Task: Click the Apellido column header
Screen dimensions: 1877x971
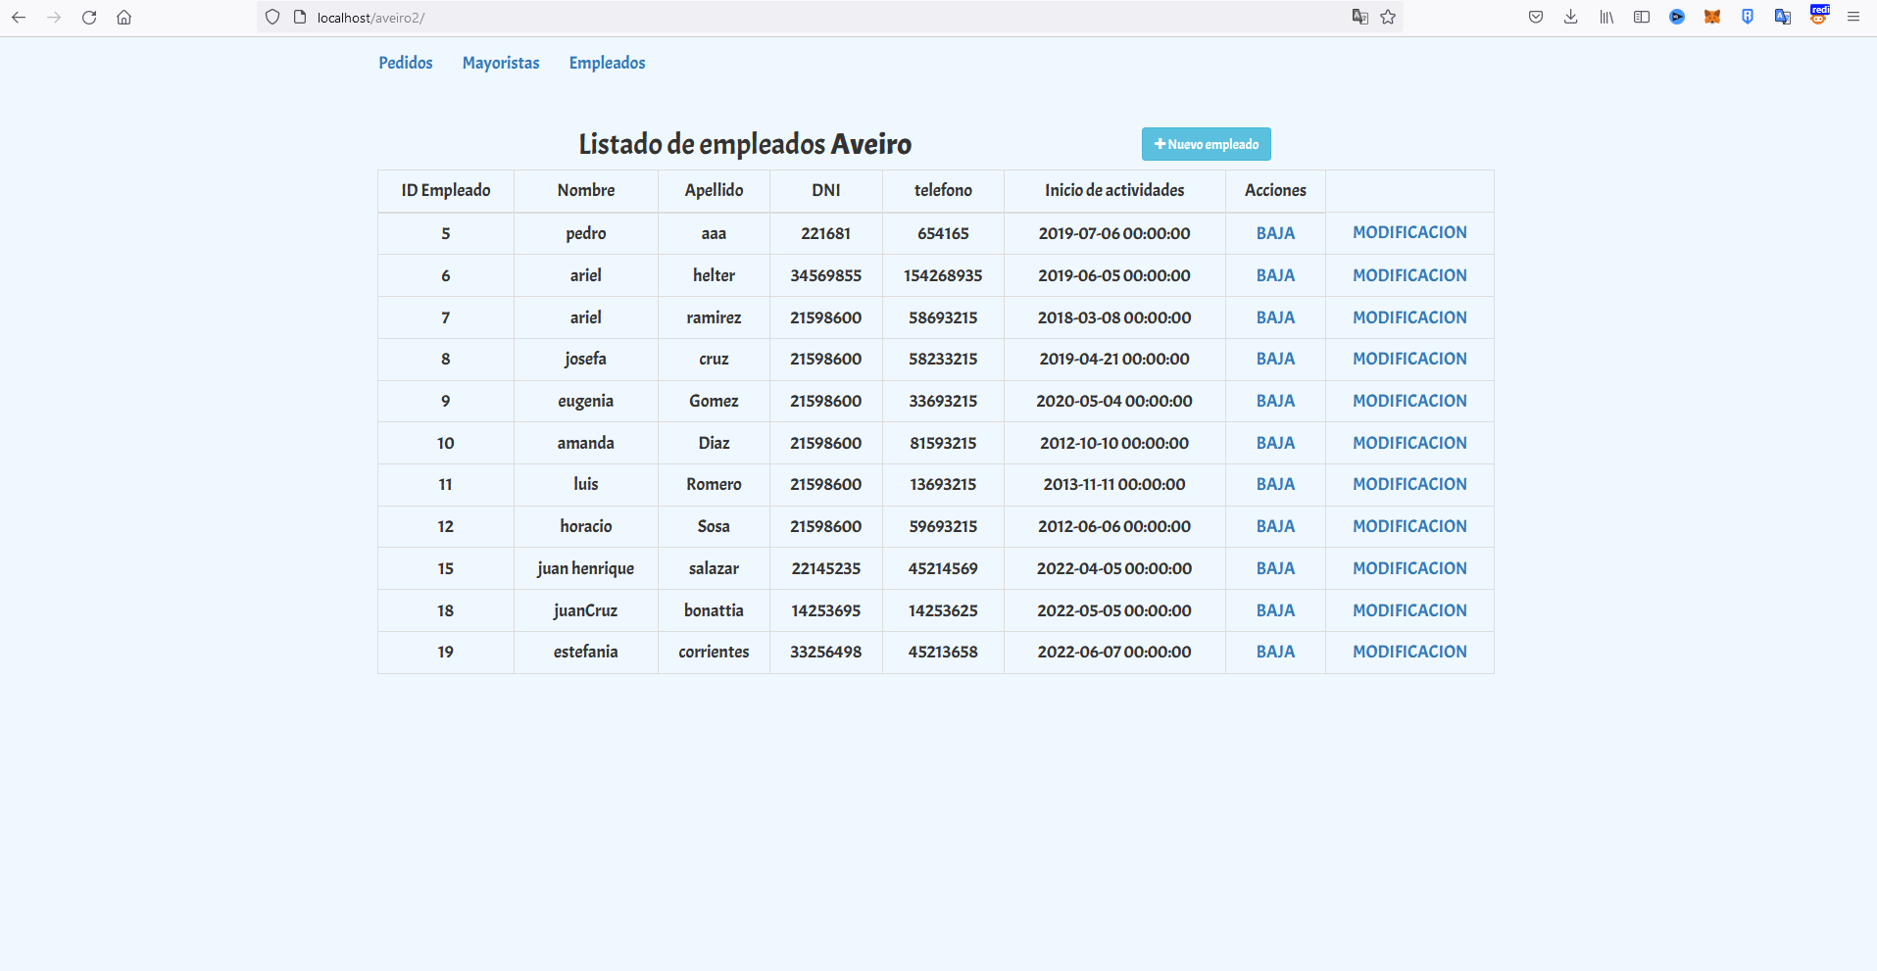Action: pos(714,190)
